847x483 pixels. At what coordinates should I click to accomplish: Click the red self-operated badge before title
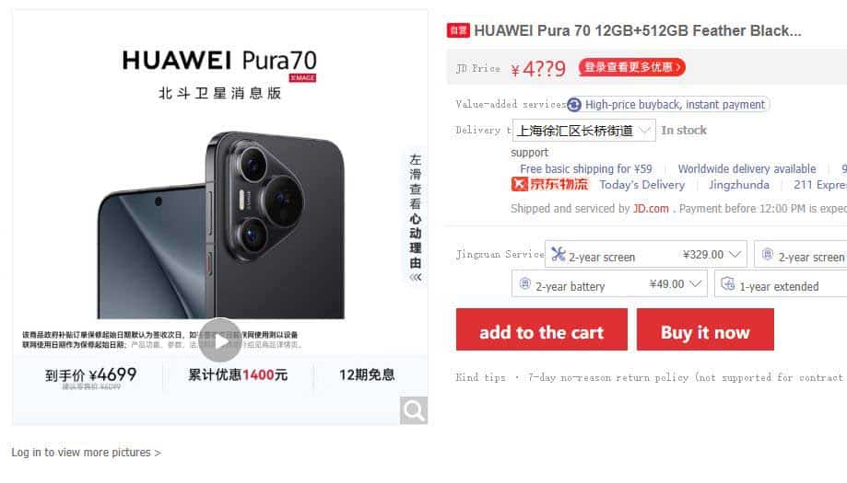(458, 30)
